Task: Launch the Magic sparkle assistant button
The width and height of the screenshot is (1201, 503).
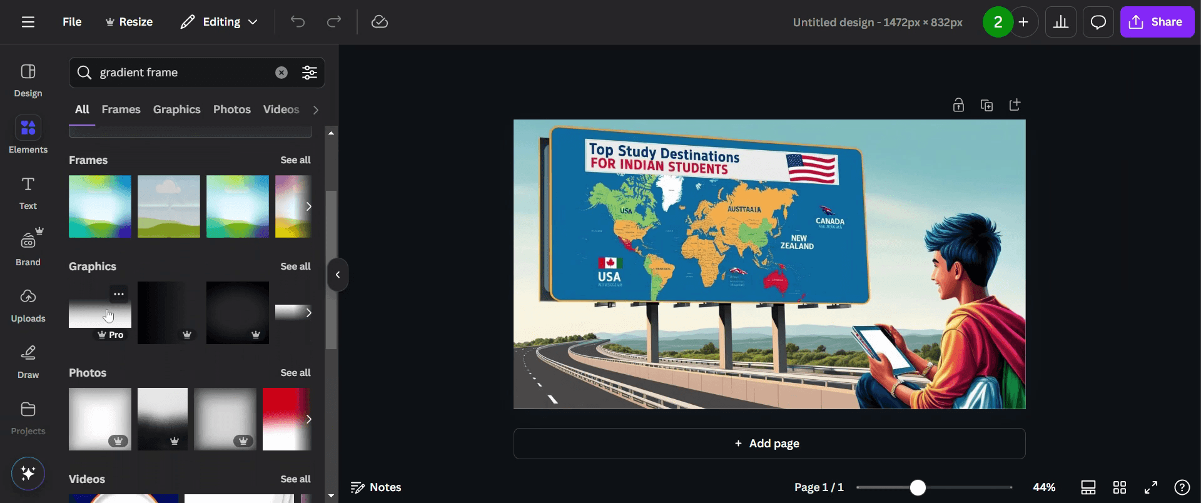Action: [28, 473]
